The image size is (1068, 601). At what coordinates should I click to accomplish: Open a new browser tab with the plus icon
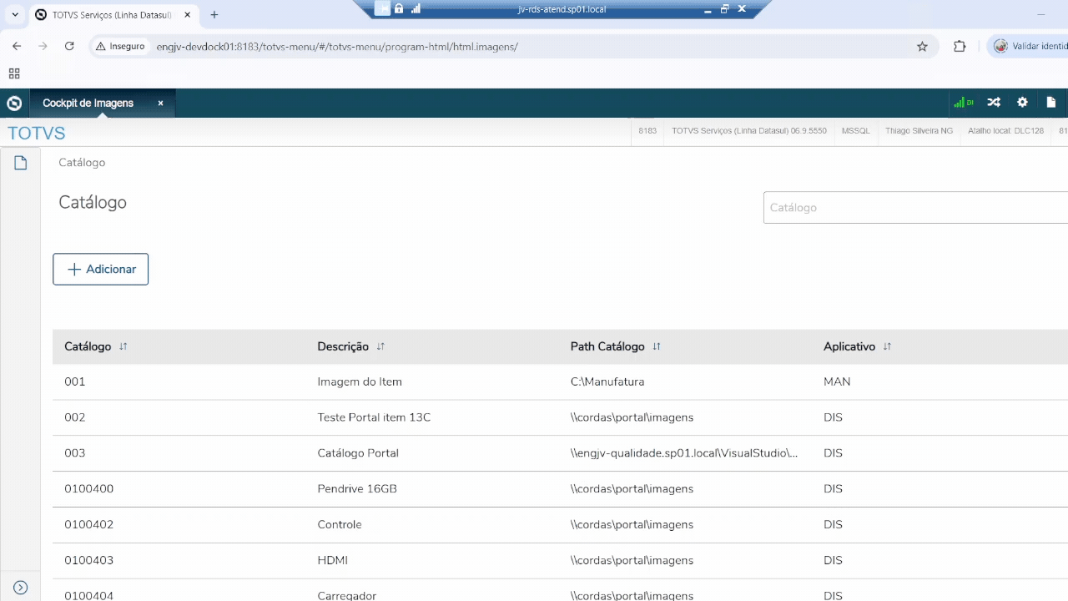[214, 15]
